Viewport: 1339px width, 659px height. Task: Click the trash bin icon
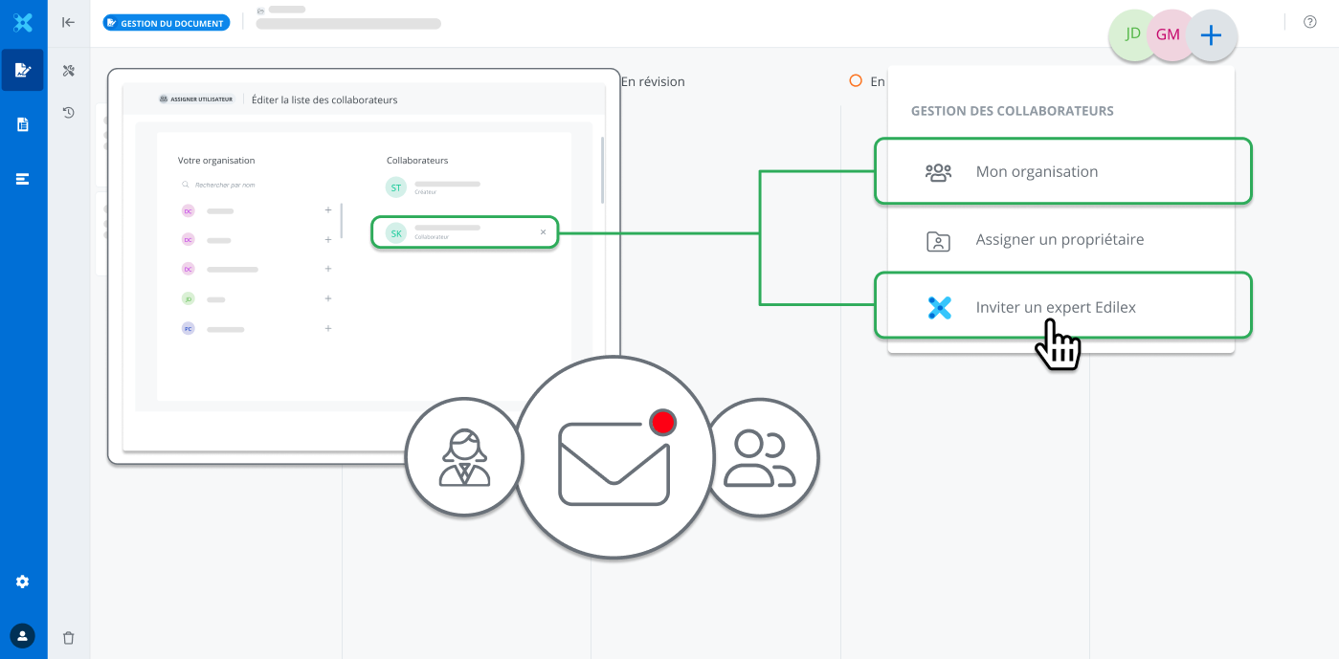coord(68,637)
